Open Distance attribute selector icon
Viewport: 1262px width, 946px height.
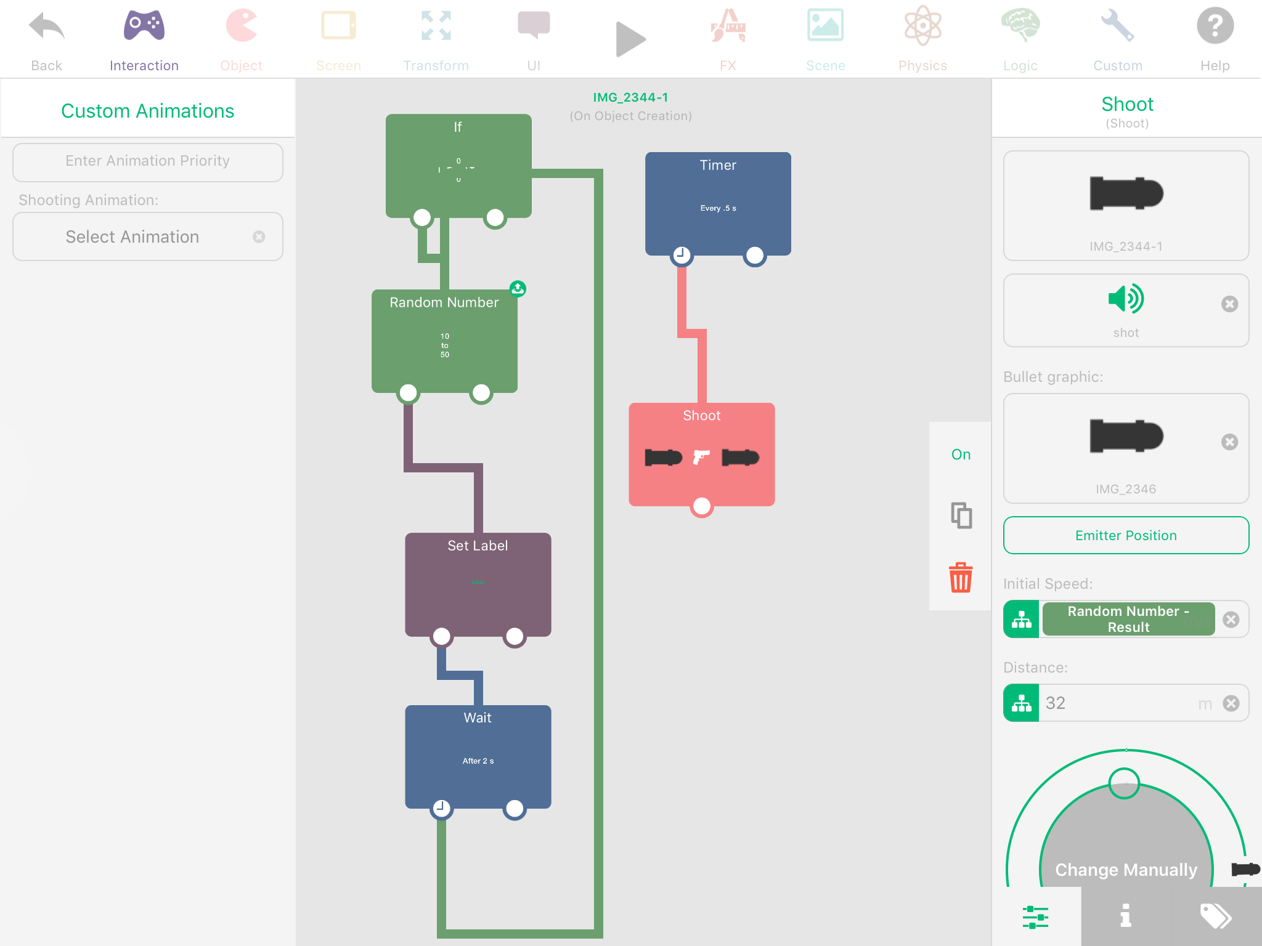(1021, 703)
